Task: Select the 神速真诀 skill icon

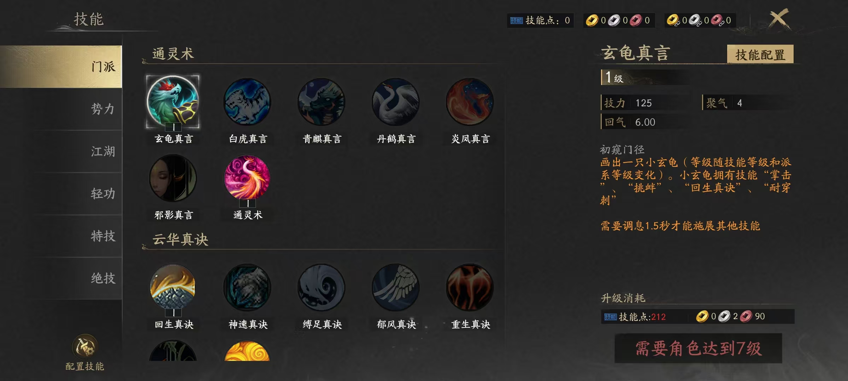Action: (x=247, y=287)
